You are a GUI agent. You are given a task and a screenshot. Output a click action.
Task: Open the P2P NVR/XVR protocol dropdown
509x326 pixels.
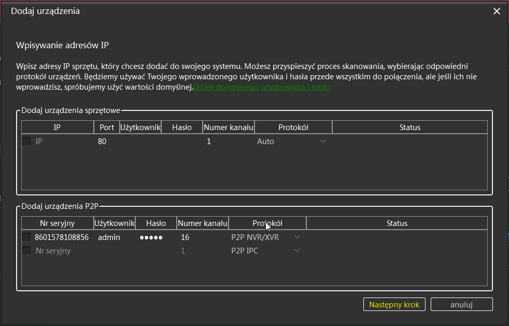pyautogui.click(x=297, y=237)
